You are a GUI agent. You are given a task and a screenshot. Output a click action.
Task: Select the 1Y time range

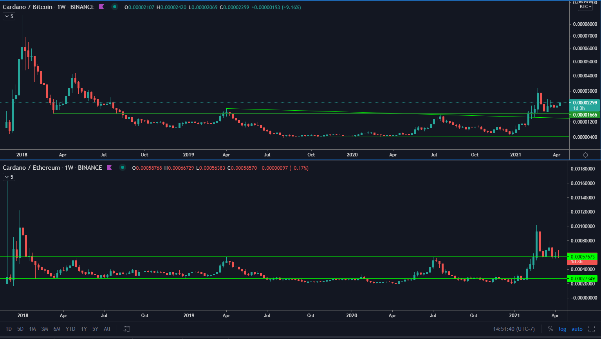pos(84,329)
